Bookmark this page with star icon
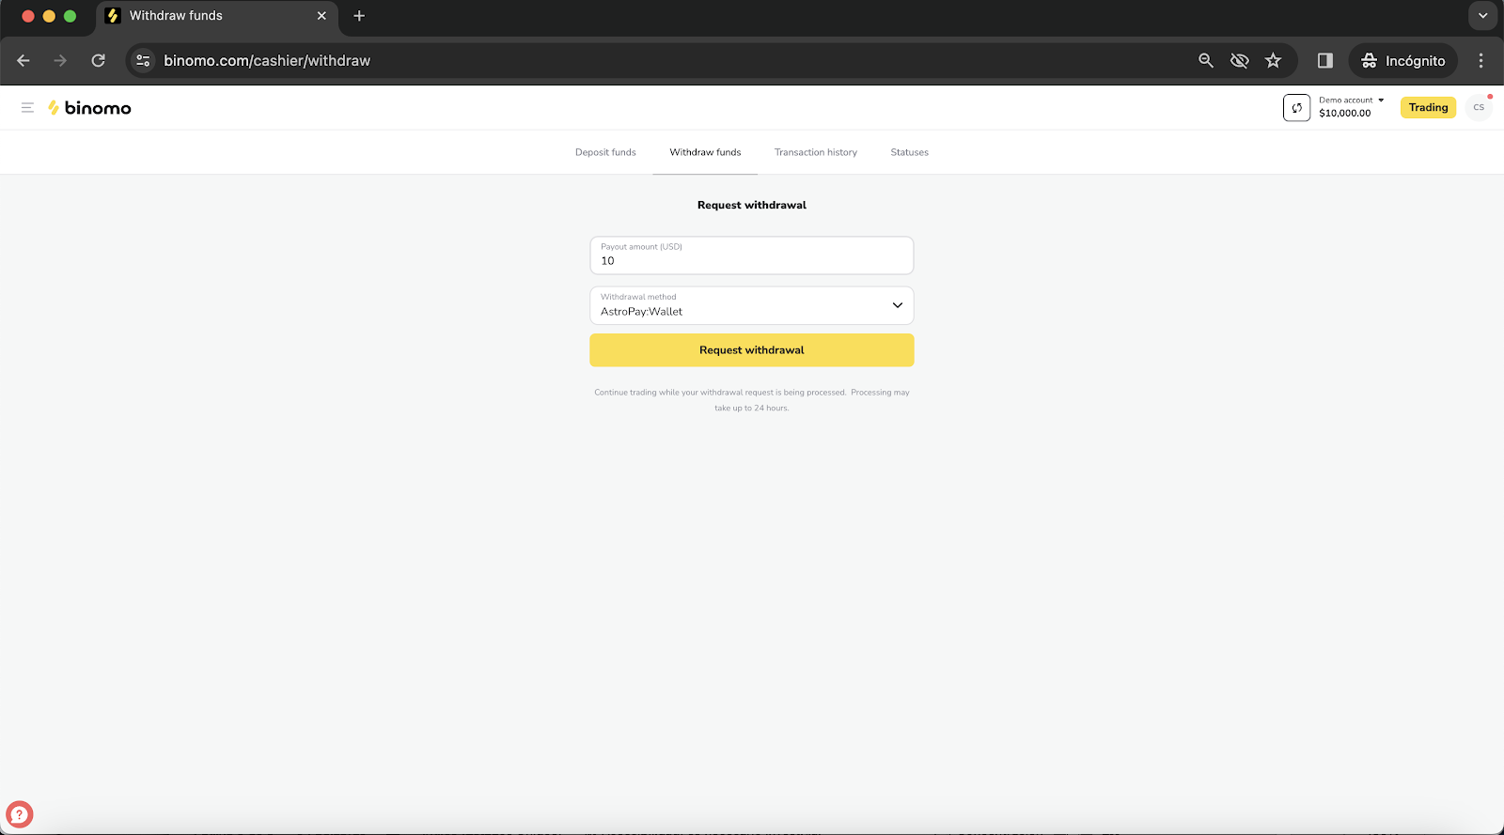This screenshot has width=1504, height=835. click(1273, 61)
